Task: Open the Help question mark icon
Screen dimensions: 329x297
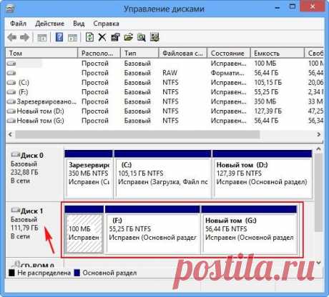Action: (x=59, y=37)
